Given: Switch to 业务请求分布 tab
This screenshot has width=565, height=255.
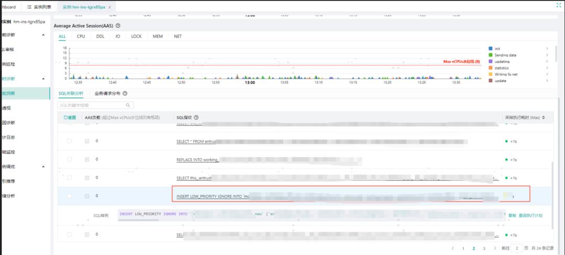Looking at the screenshot, I should tap(108, 93).
